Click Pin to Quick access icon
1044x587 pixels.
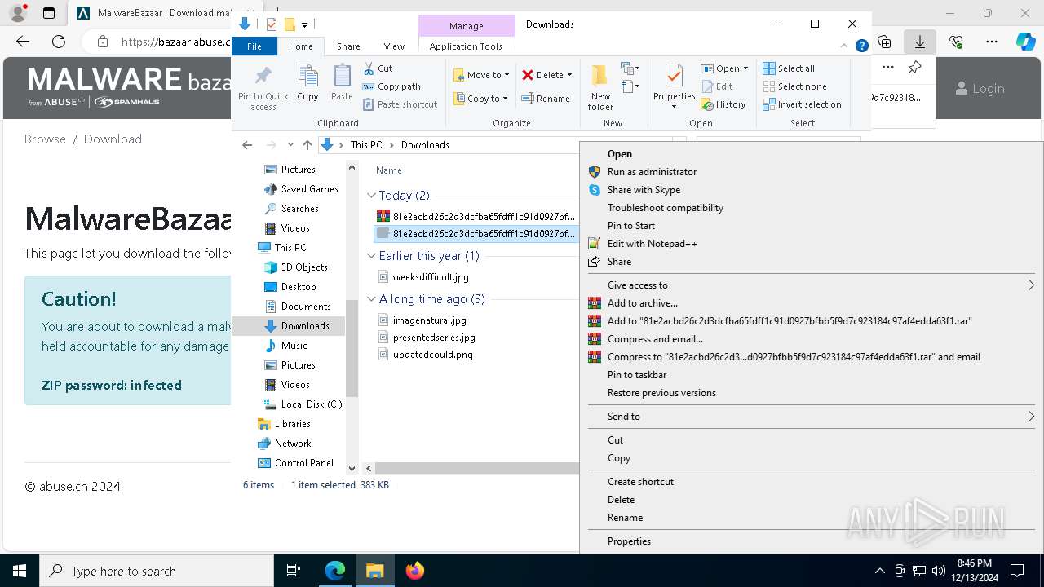tap(263, 88)
